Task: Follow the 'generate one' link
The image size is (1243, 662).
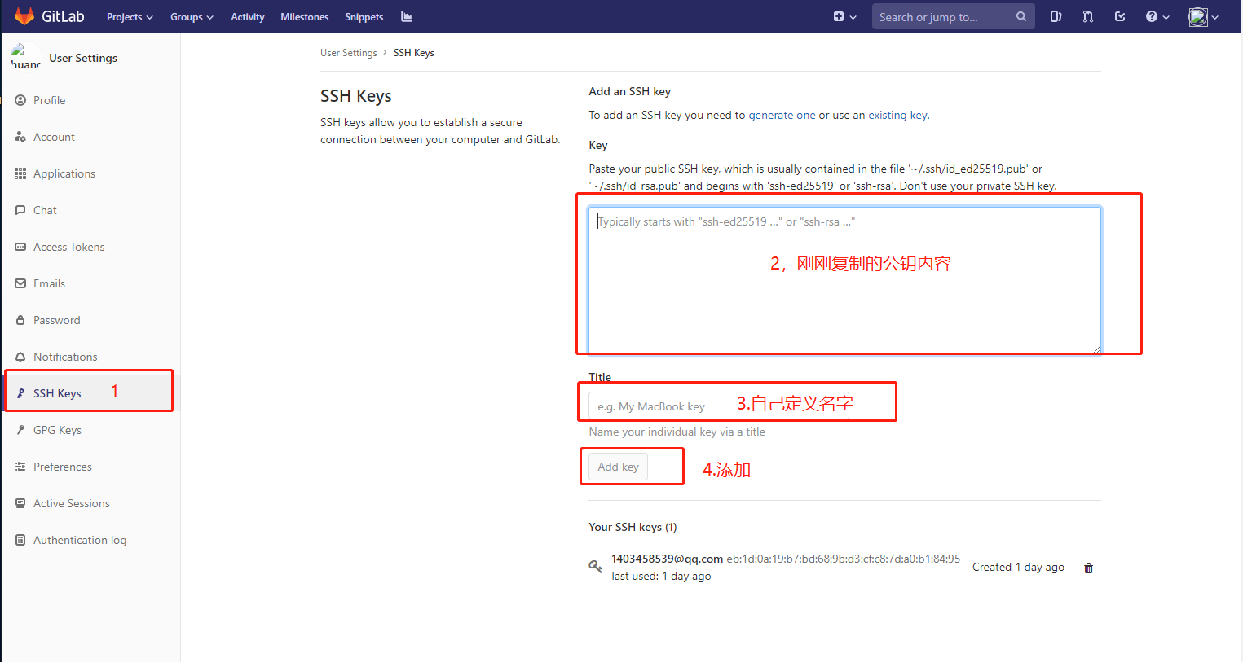Action: click(x=782, y=115)
